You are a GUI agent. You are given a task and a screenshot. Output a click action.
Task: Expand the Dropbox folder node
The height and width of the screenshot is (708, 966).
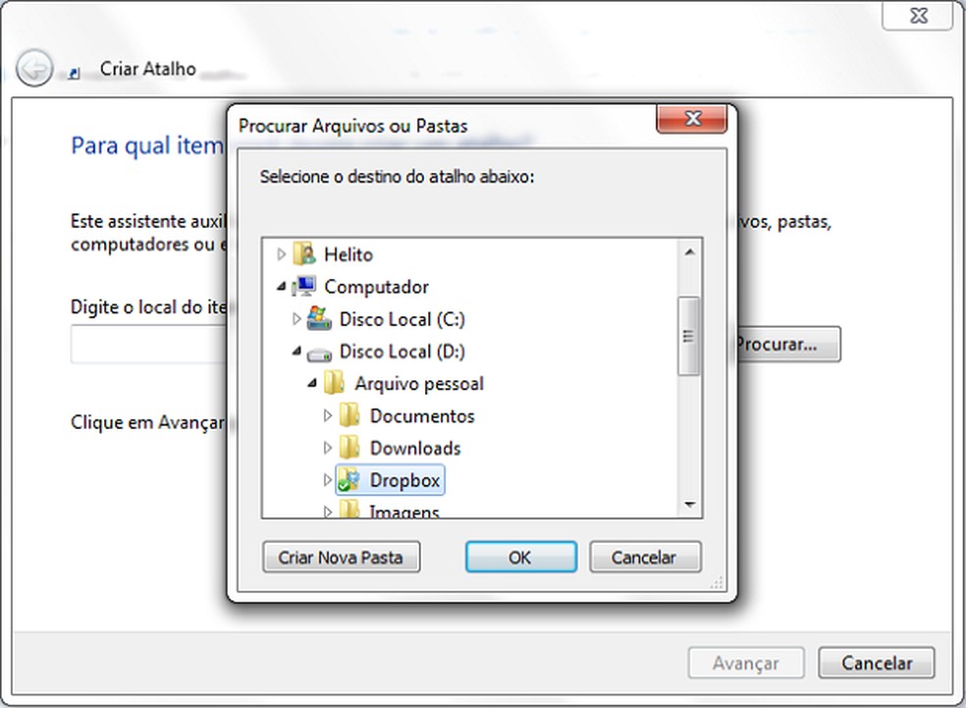[x=327, y=479]
